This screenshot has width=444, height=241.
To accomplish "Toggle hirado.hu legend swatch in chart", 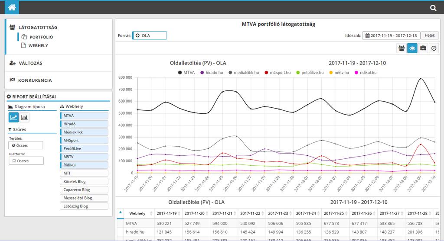I will click(202, 73).
